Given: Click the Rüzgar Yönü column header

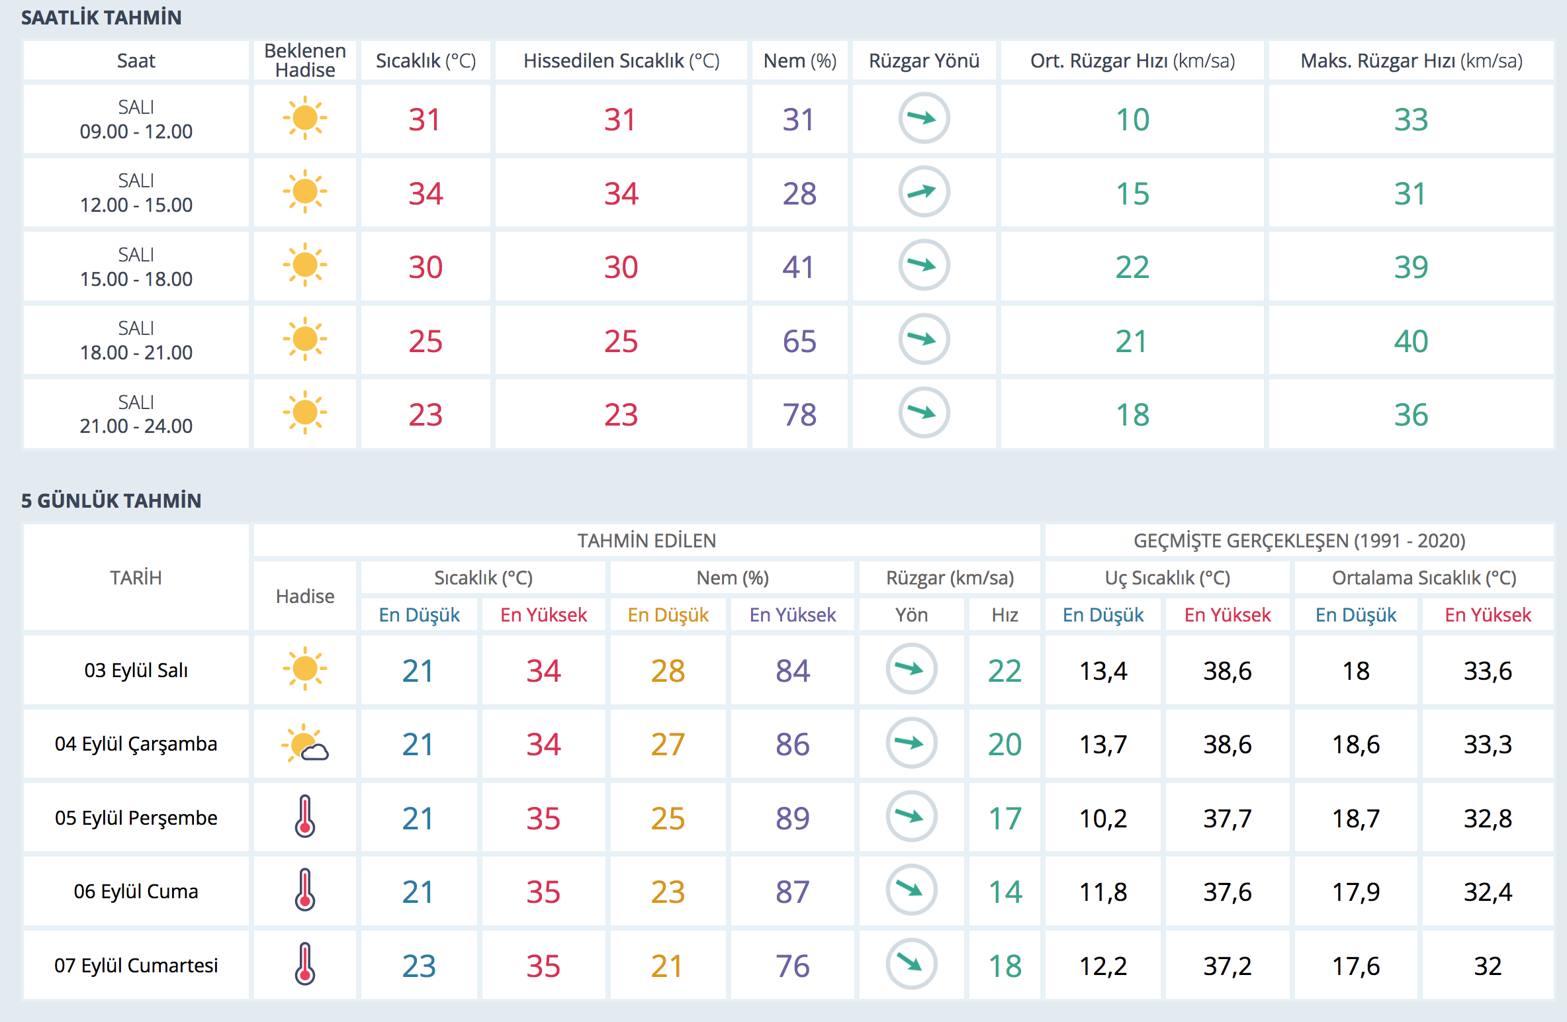Looking at the screenshot, I should [x=924, y=61].
